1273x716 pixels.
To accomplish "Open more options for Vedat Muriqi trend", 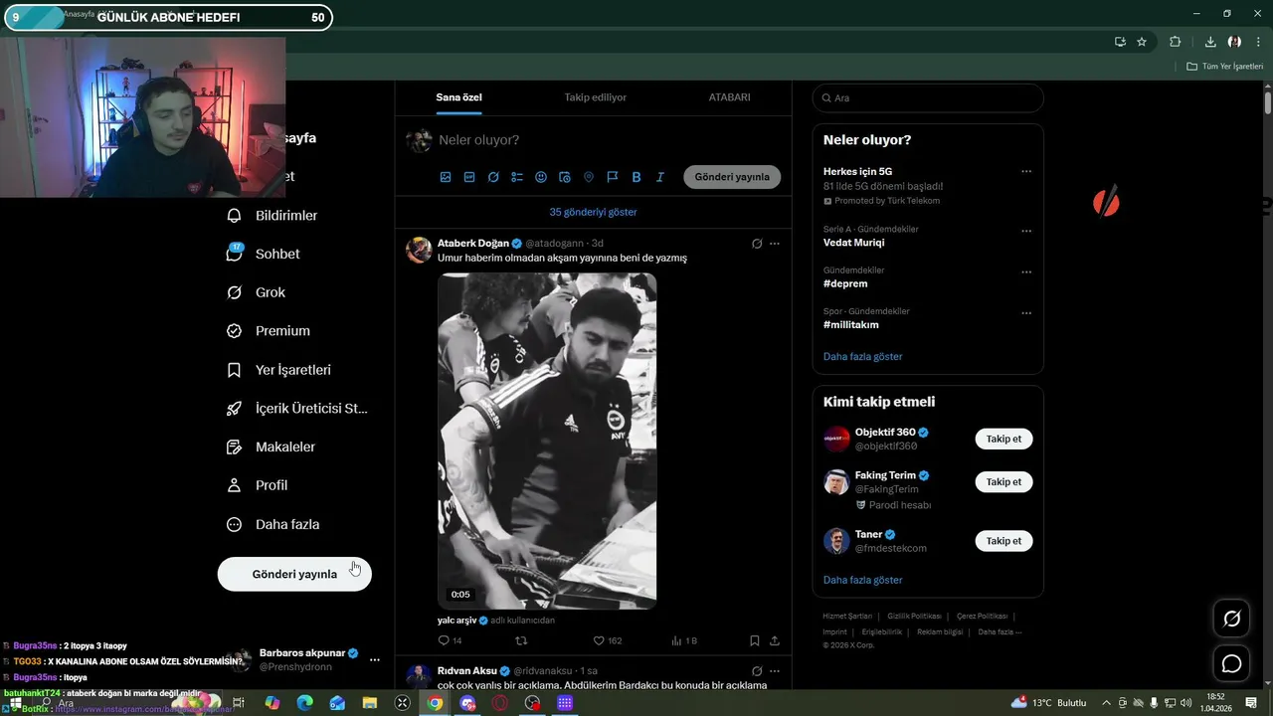I will pyautogui.click(x=1026, y=231).
